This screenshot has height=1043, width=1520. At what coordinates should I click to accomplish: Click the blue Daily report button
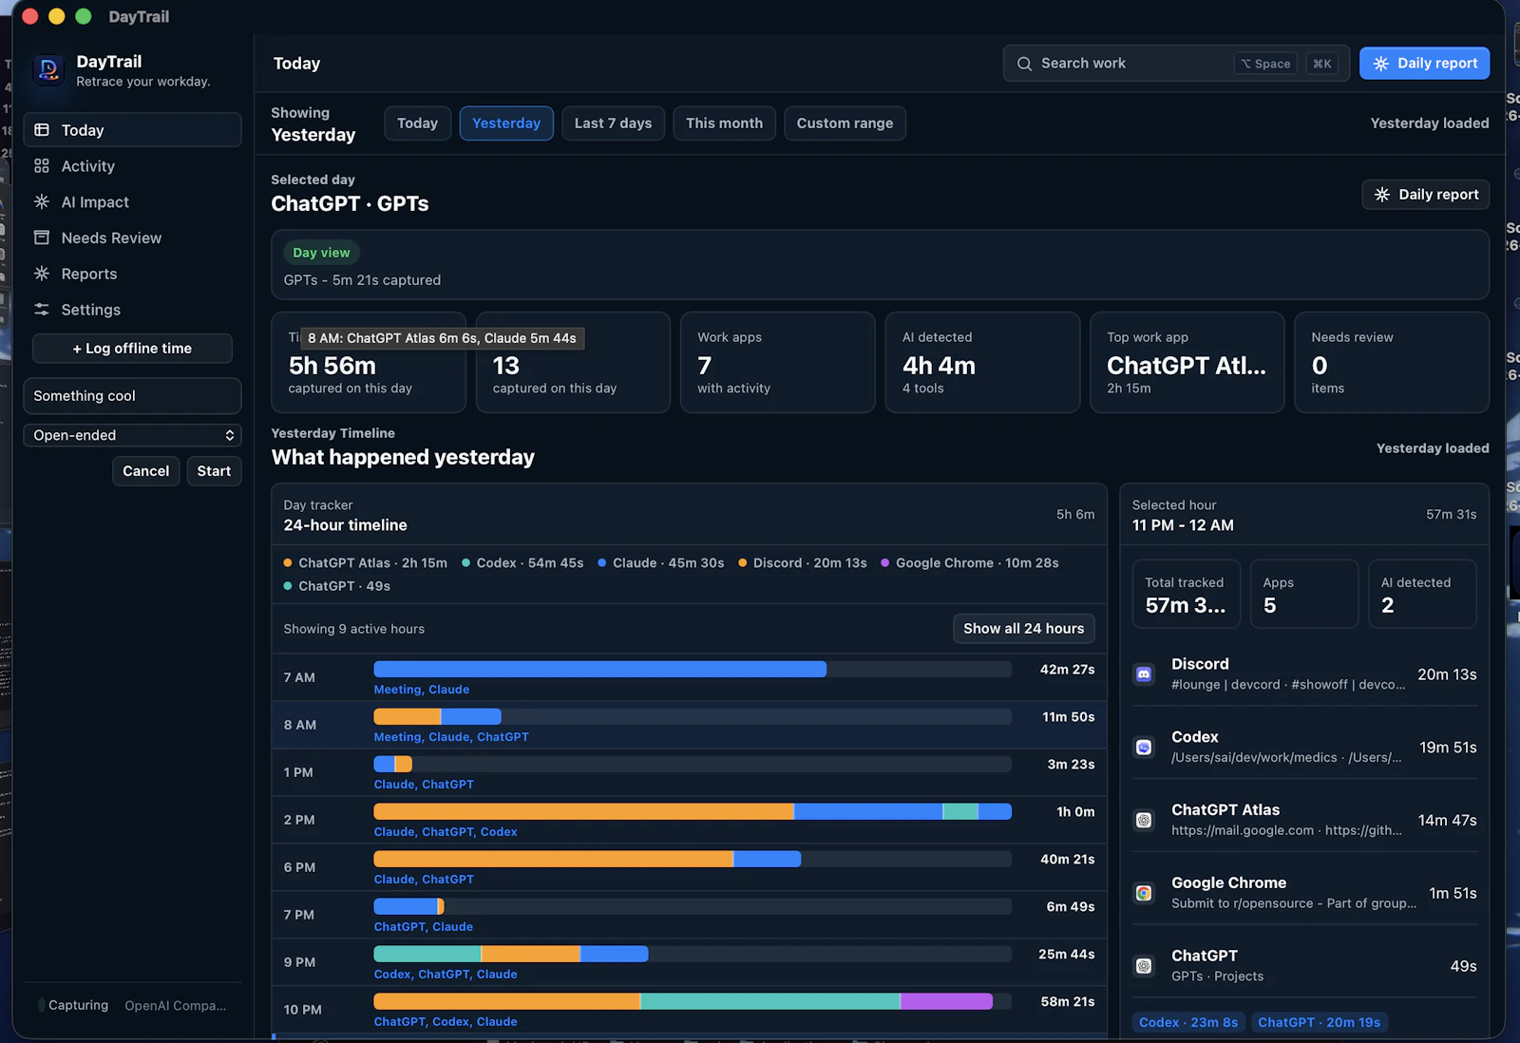(1424, 64)
